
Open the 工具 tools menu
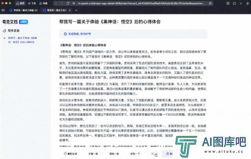click(32, 3)
